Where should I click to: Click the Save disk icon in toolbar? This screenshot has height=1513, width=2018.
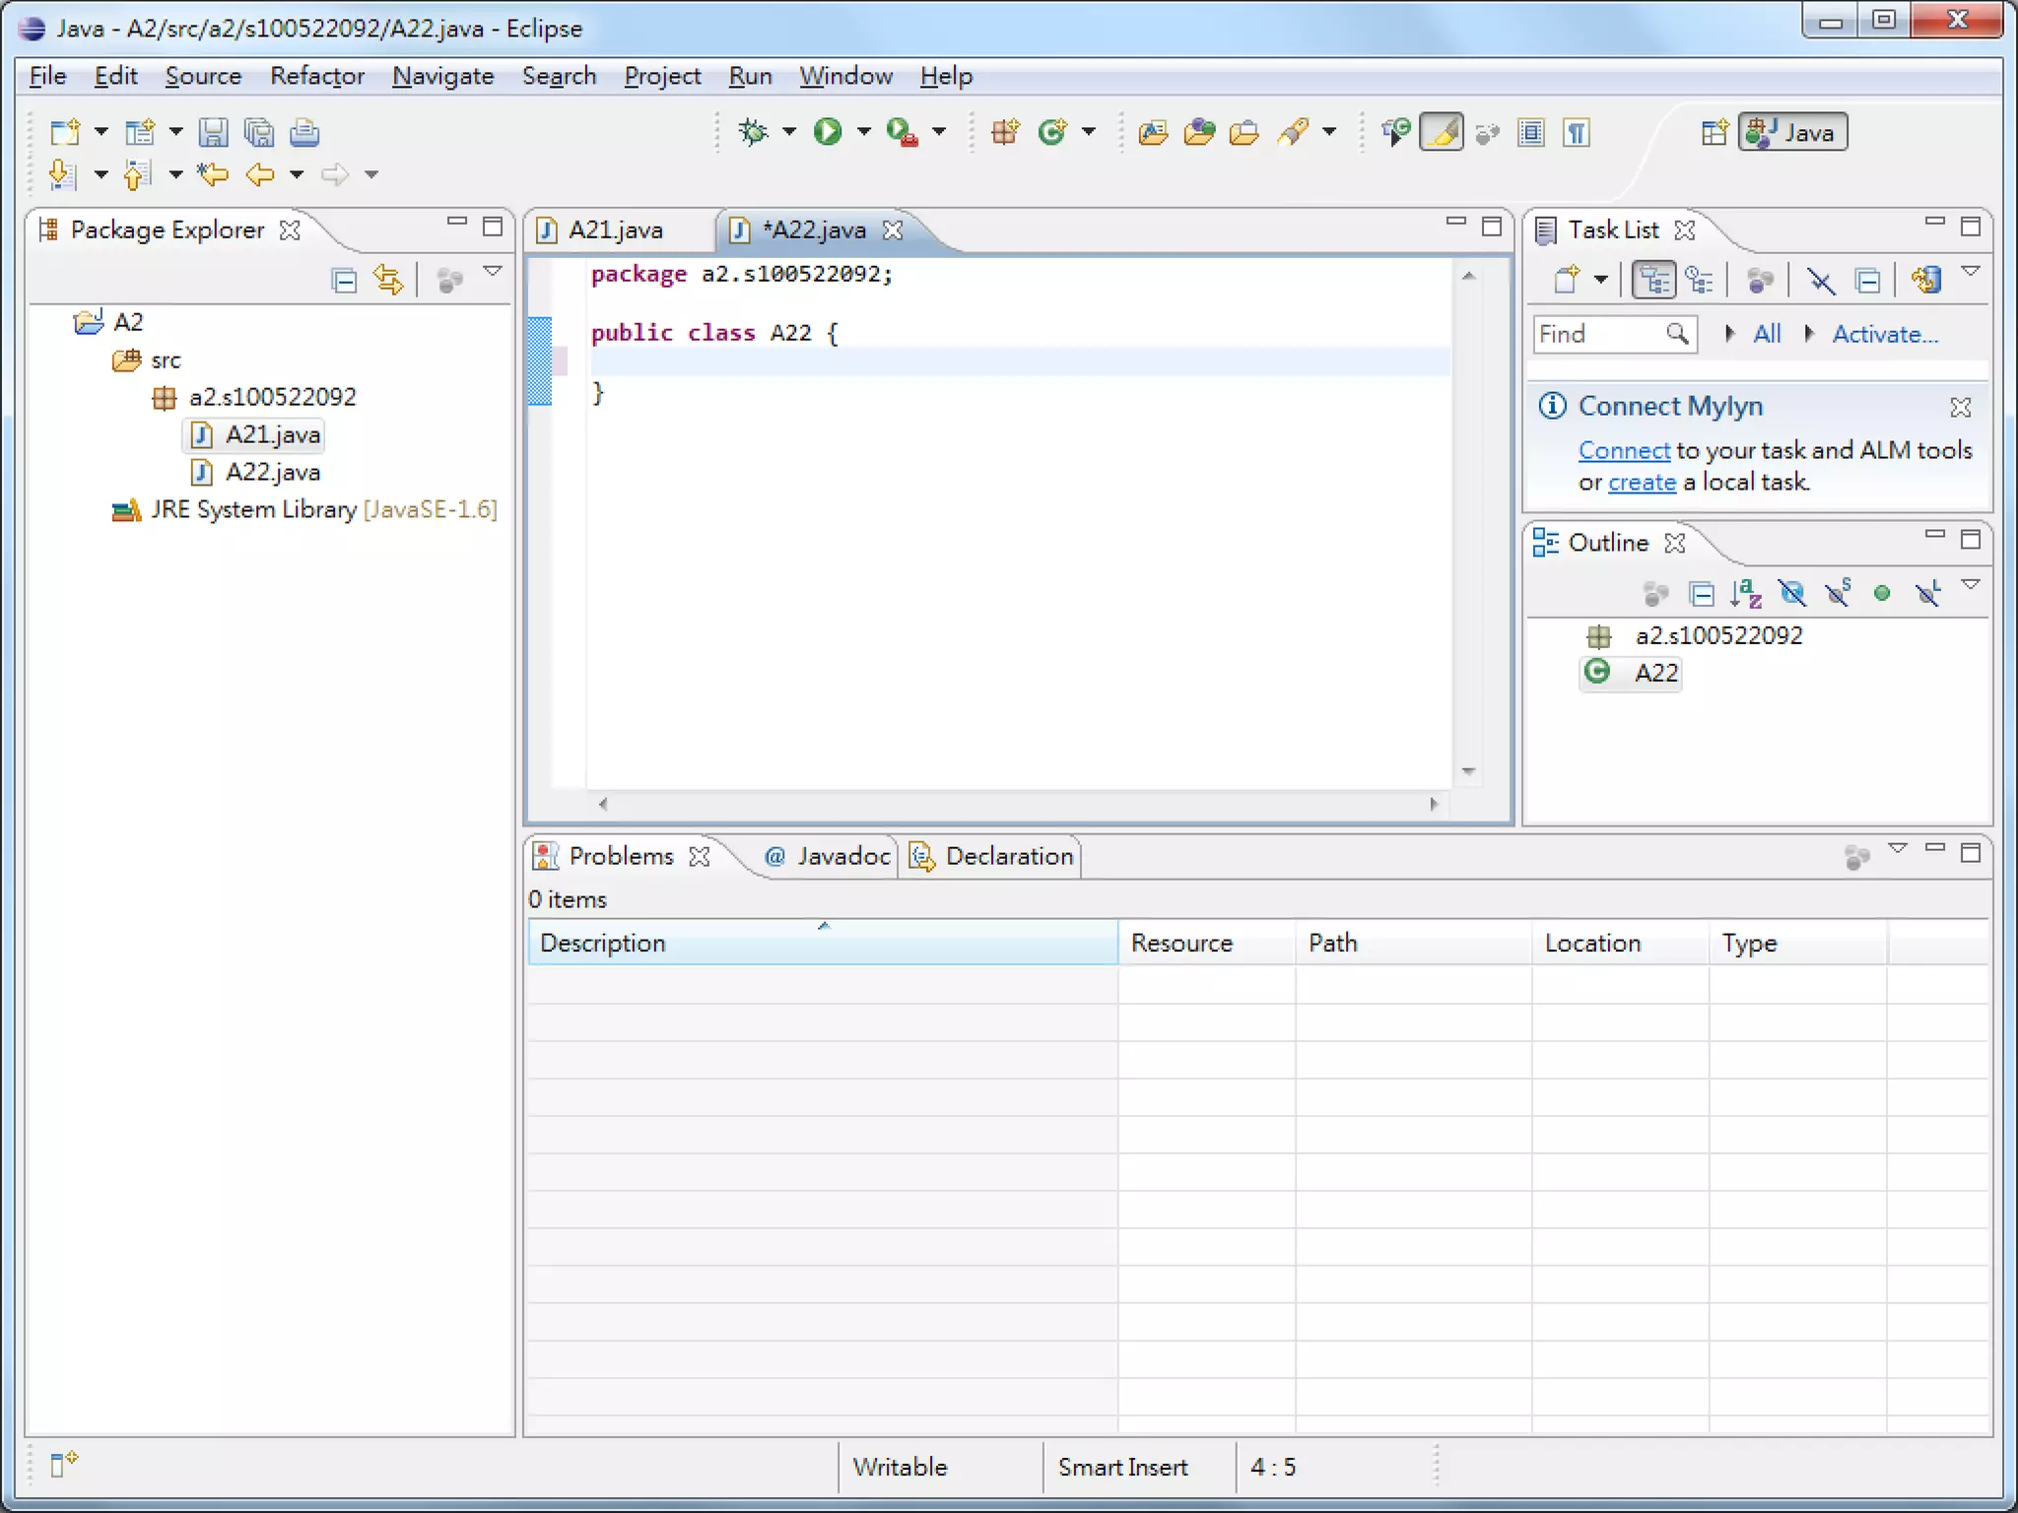tap(213, 132)
